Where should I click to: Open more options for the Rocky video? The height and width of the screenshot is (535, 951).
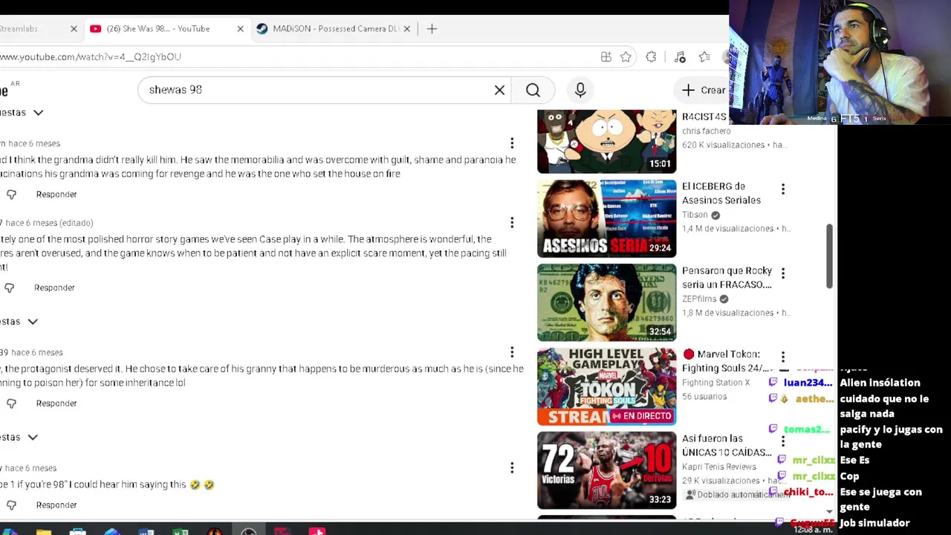tap(782, 273)
